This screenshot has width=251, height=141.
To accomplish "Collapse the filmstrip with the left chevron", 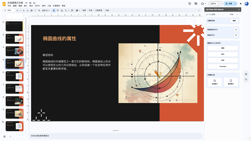I will pyautogui.click(x=10, y=136).
